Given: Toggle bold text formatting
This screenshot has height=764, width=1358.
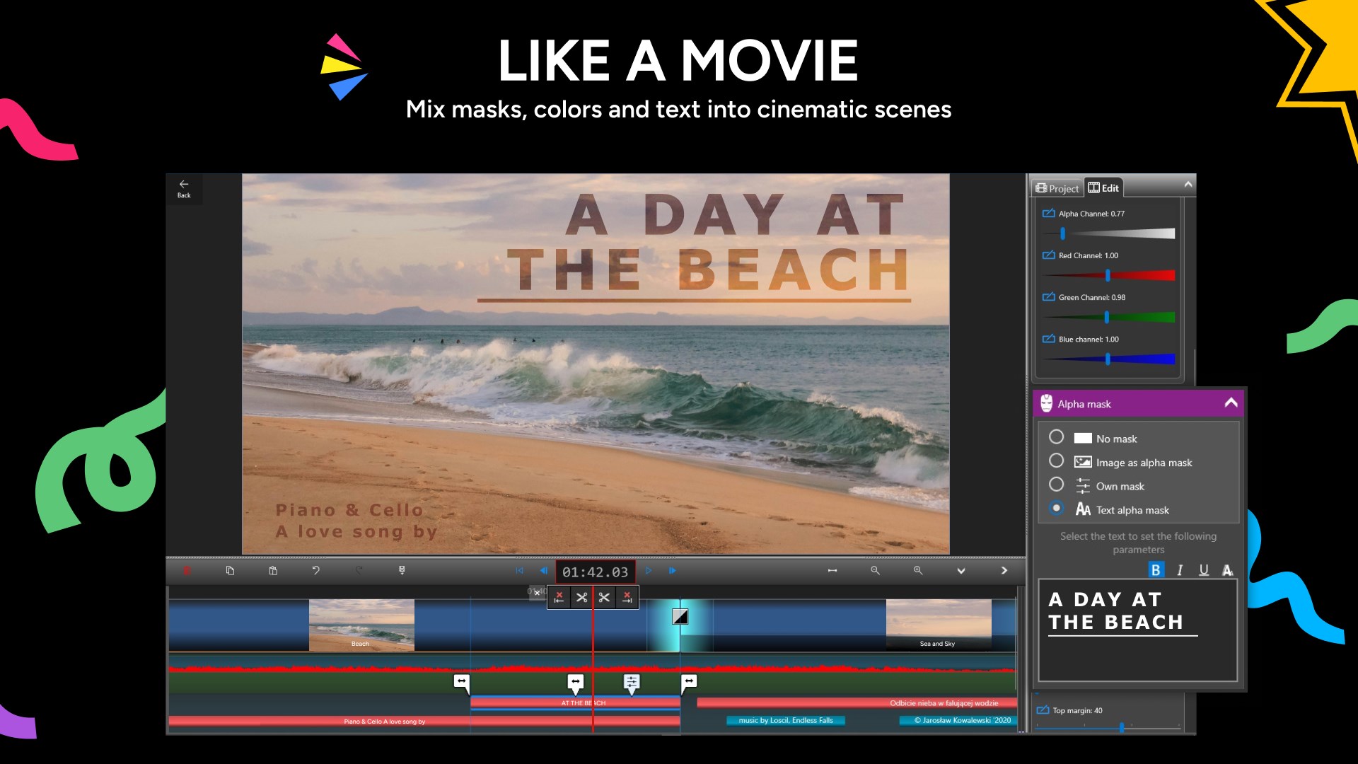Looking at the screenshot, I should pyautogui.click(x=1156, y=569).
